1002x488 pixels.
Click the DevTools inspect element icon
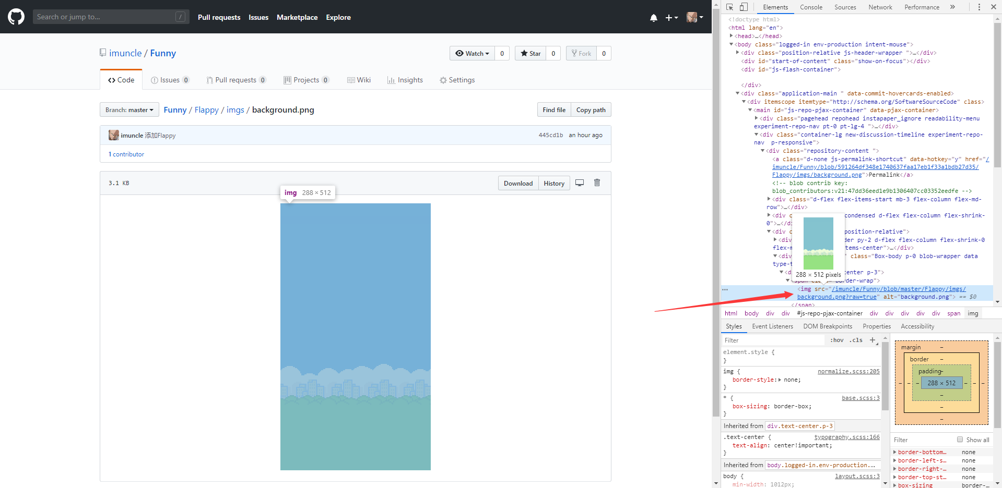[729, 7]
